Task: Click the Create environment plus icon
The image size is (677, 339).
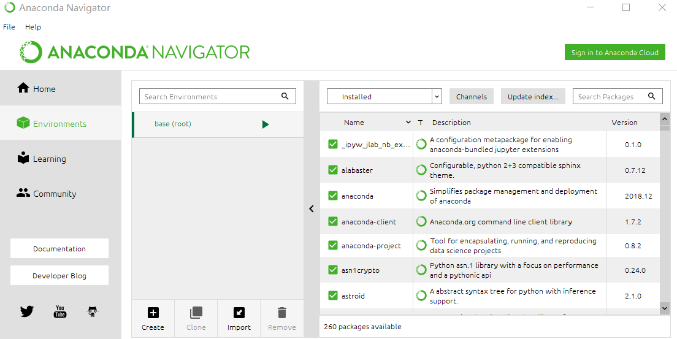Action: tap(153, 312)
